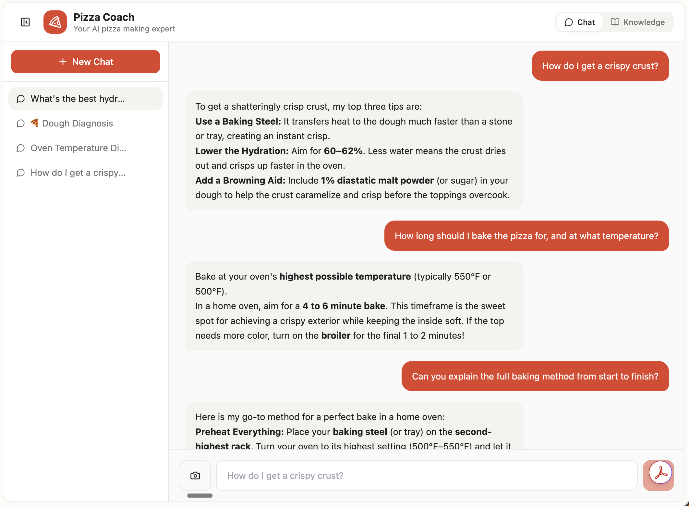Focus the message input field
This screenshot has height=506, width=689.
(426, 476)
